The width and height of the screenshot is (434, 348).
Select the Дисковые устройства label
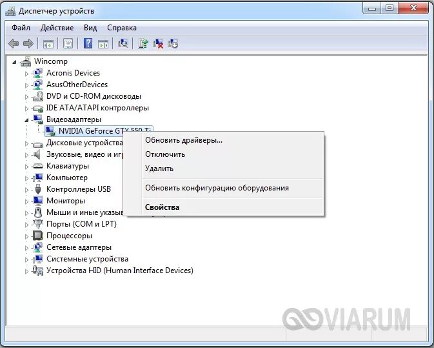coord(84,143)
